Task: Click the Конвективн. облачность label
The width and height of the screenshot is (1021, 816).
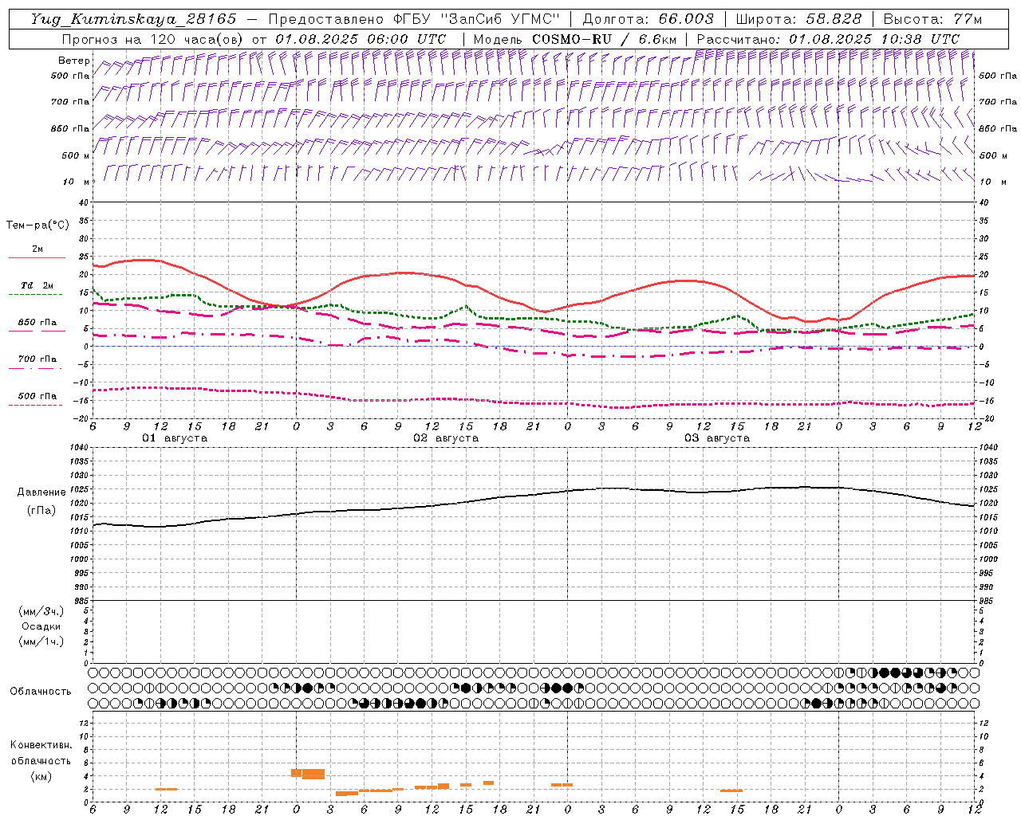Action: click(41, 752)
